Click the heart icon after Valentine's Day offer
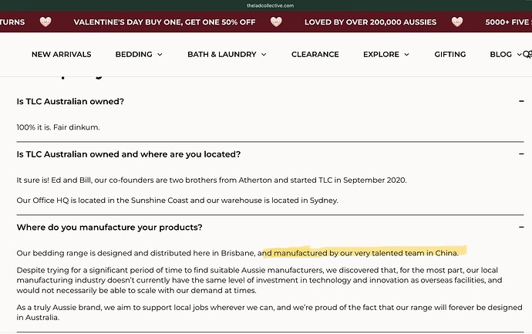The height and width of the screenshot is (334, 532). [276, 22]
